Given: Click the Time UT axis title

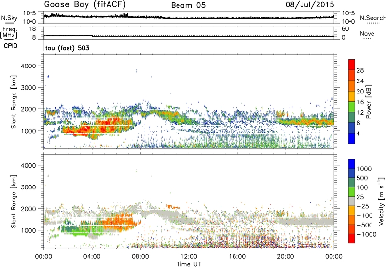Looking at the screenshot, I should click(x=189, y=264).
